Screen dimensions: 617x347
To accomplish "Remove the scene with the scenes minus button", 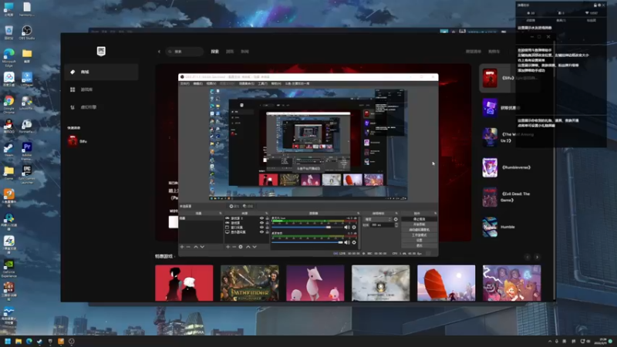I will click(x=188, y=247).
